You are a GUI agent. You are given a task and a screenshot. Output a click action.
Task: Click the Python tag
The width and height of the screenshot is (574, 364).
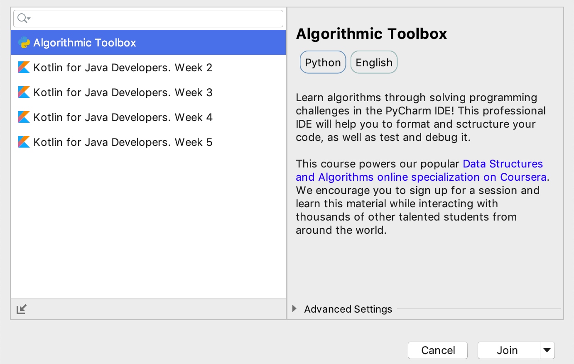(323, 62)
